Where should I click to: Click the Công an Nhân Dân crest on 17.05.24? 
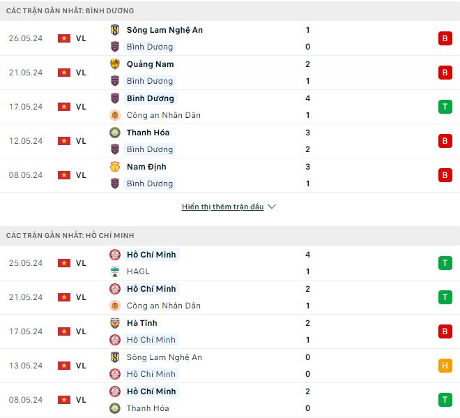[x=115, y=115]
